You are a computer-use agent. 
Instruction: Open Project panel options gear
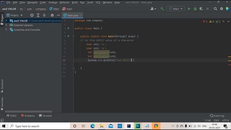pos(52,15)
